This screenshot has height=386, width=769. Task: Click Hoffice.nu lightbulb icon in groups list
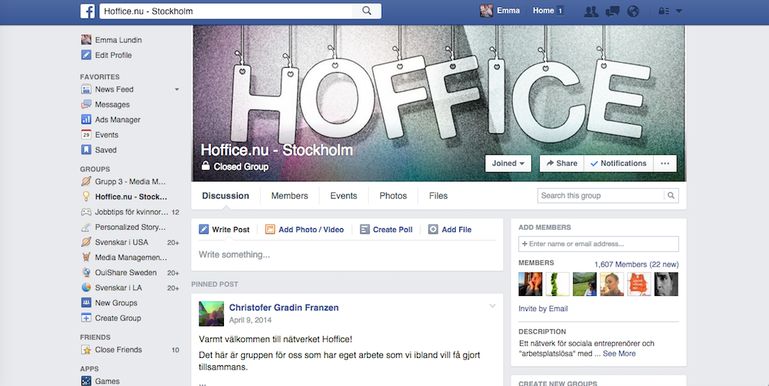(86, 197)
